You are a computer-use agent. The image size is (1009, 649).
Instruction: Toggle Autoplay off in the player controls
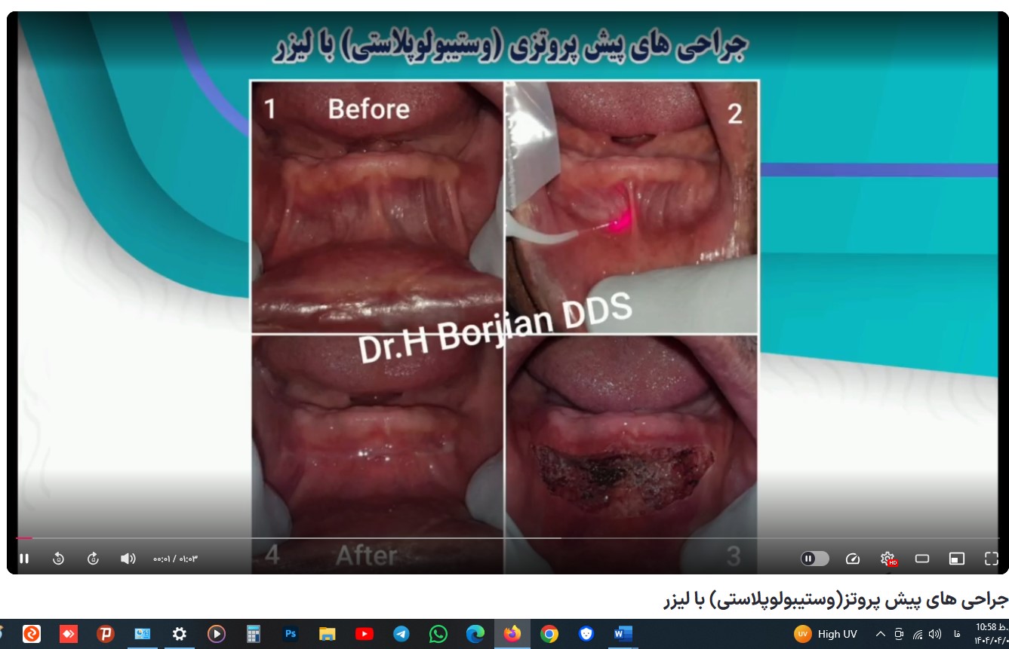(x=814, y=559)
